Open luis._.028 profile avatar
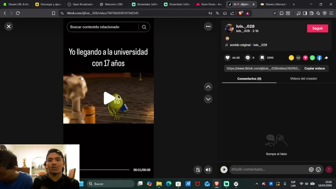Image resolution: width=336 pixels, height=189 pixels. 229,28
